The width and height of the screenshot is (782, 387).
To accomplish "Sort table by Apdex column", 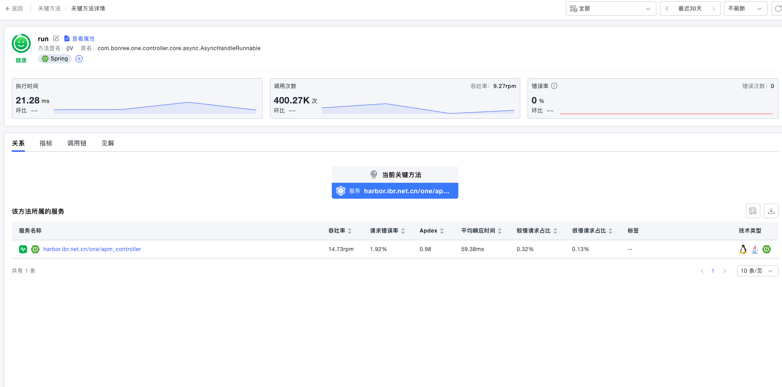I will click(x=442, y=231).
